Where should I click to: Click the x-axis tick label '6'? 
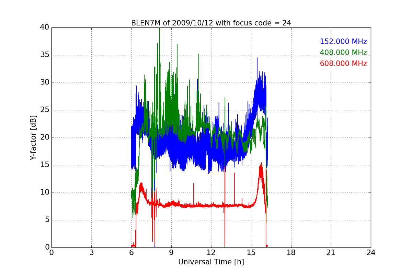coord(131,253)
